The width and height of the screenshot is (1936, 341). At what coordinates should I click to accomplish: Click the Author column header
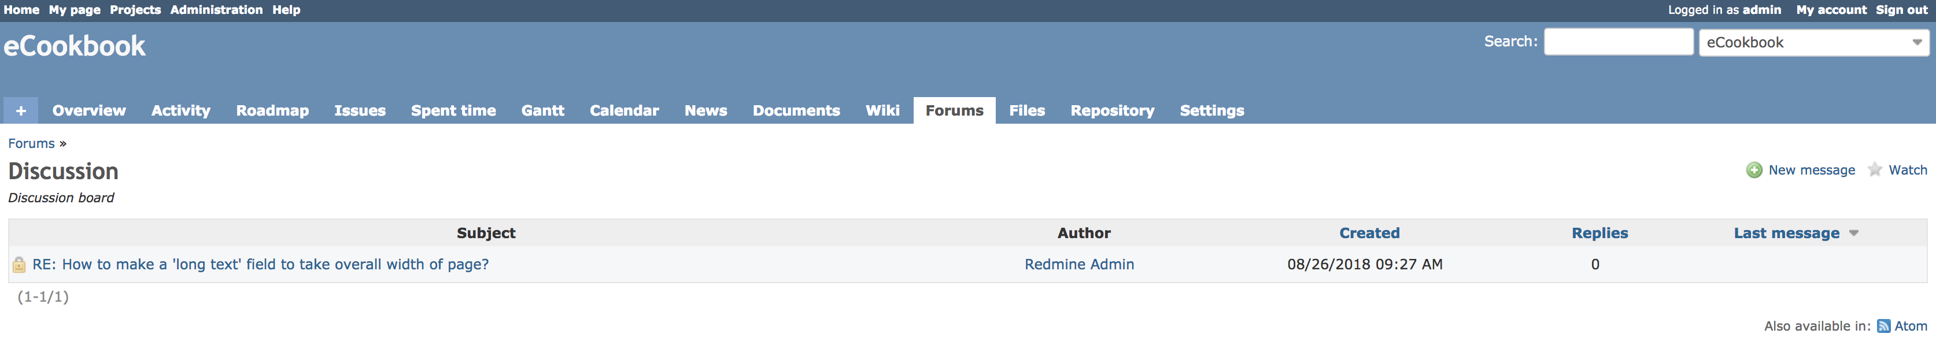1084,233
